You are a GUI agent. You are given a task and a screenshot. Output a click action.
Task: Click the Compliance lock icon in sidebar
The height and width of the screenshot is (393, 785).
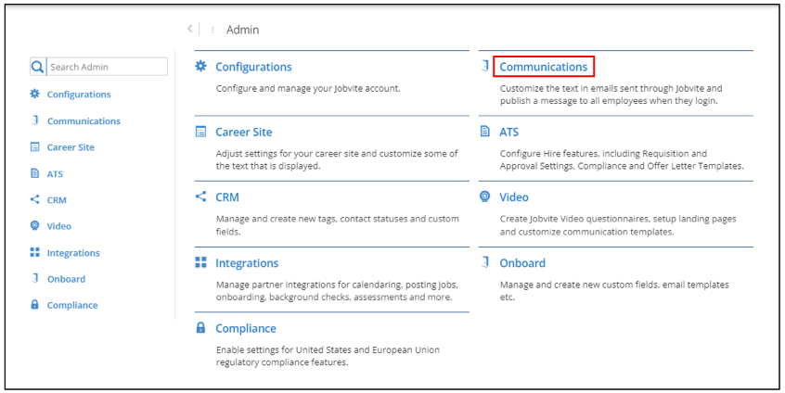pos(35,305)
